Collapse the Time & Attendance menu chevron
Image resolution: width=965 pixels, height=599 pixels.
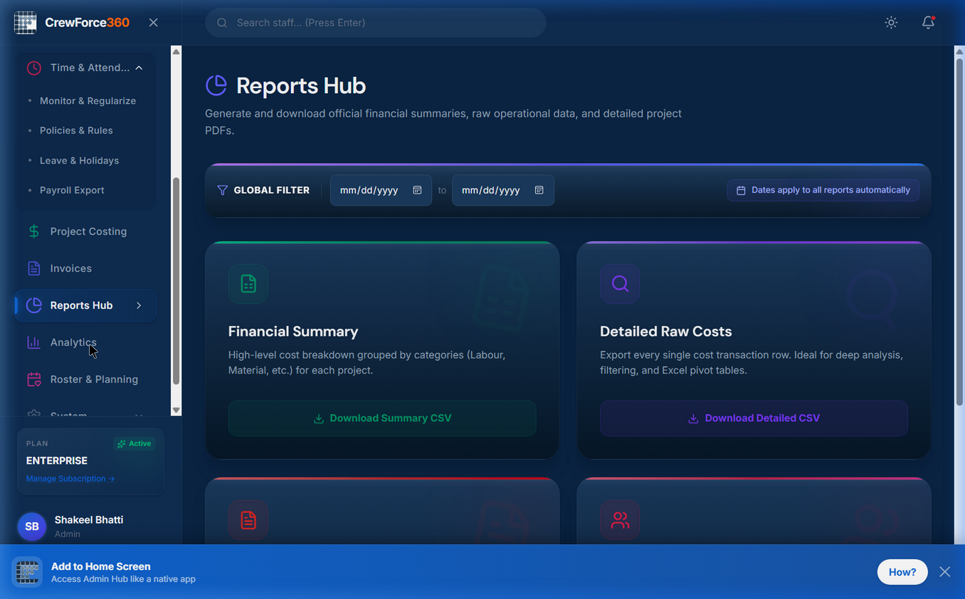(139, 68)
